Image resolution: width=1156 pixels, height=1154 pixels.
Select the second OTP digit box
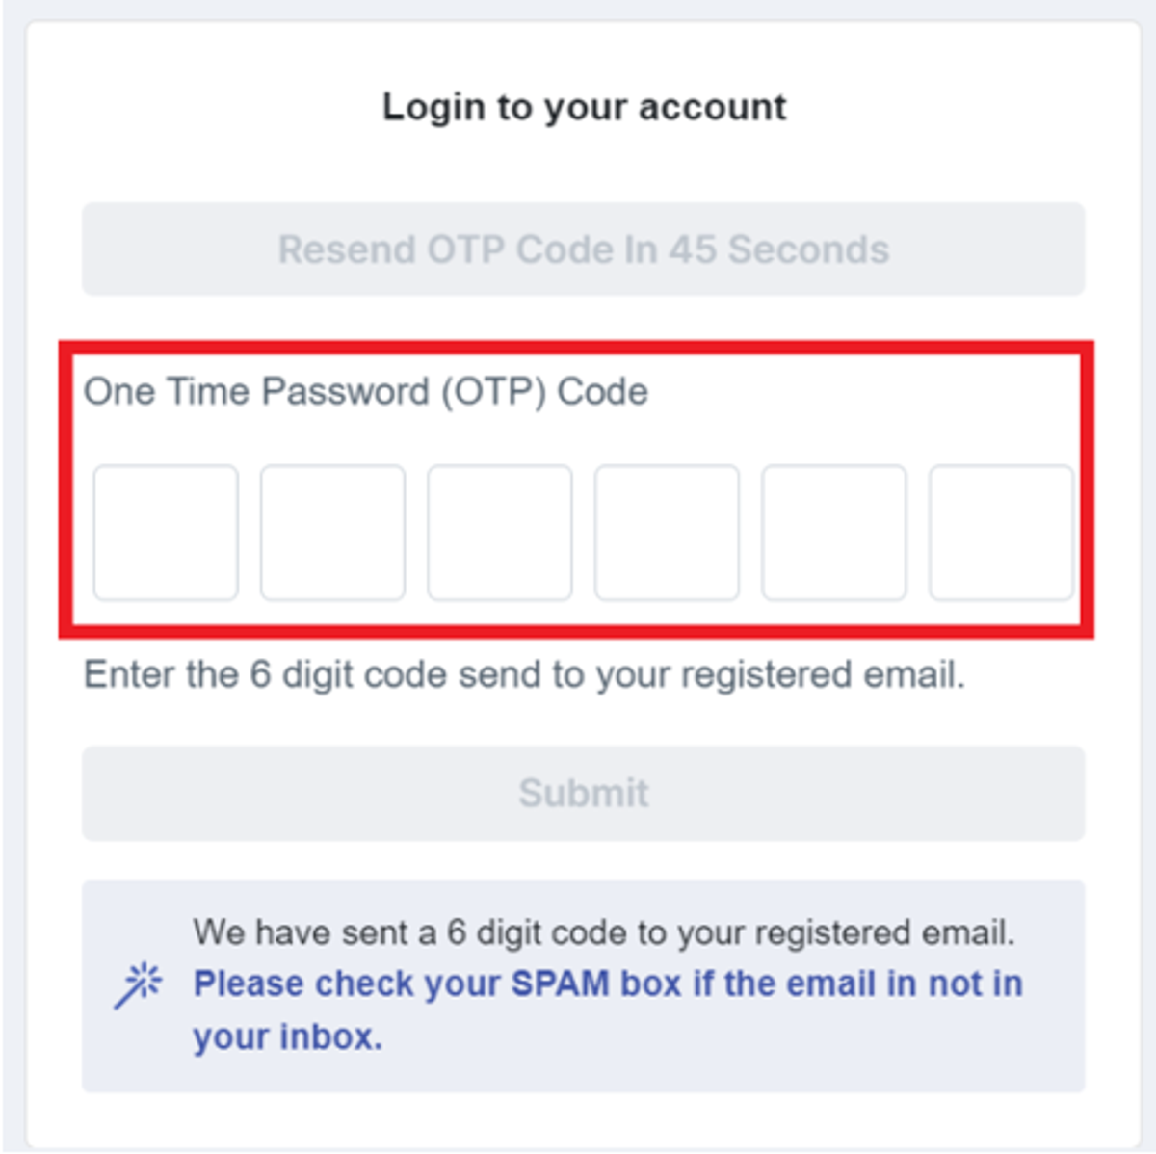tap(332, 532)
